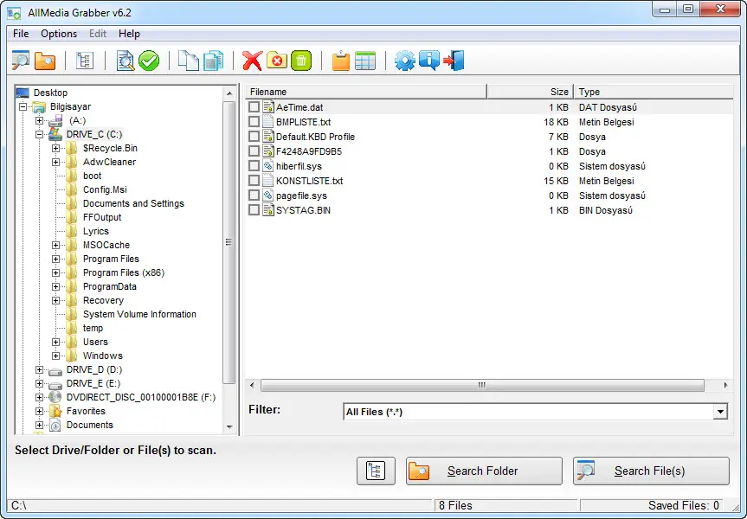Image resolution: width=747 pixels, height=519 pixels.
Task: Click the Search Folder toolbar icon
Action: 45,61
